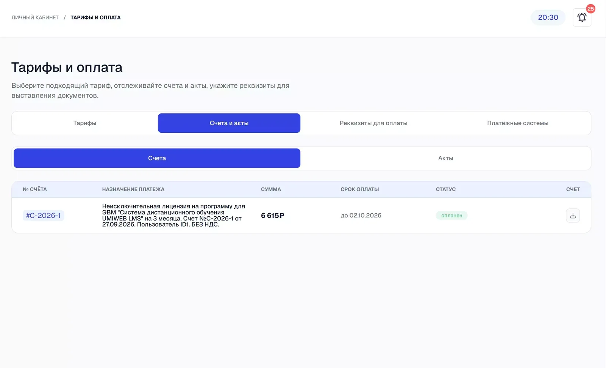Click the оплачен status badge
This screenshot has width=606, height=368.
(x=451, y=216)
